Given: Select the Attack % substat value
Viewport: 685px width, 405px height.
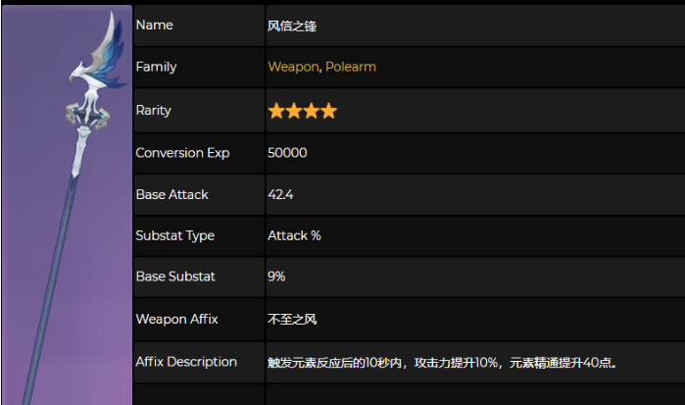Looking at the screenshot, I should pyautogui.click(x=294, y=235).
